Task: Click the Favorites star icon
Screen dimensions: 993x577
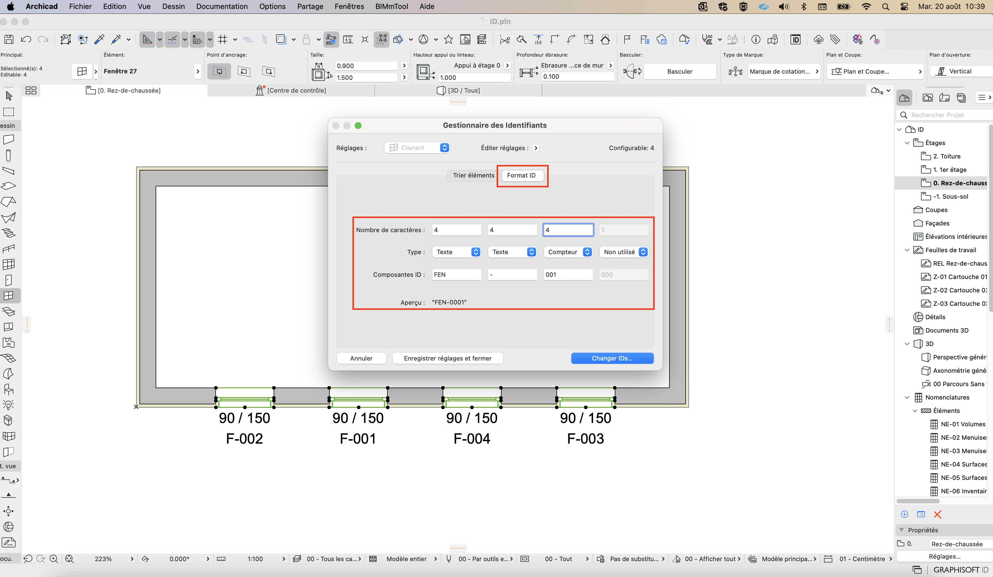Action: click(x=448, y=39)
